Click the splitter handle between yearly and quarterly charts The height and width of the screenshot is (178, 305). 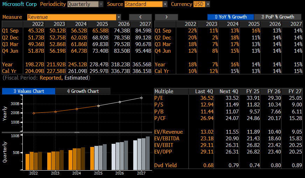click(77, 132)
